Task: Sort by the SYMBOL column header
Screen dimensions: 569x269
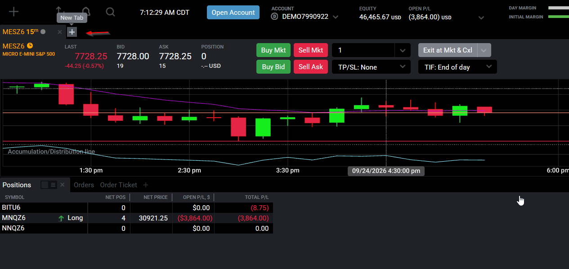Action: pyautogui.click(x=14, y=197)
